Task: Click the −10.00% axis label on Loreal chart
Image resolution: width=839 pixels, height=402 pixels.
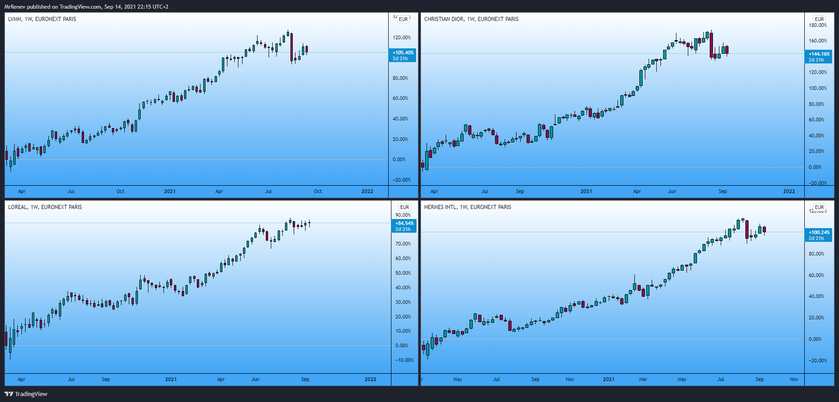Action: pyautogui.click(x=405, y=360)
